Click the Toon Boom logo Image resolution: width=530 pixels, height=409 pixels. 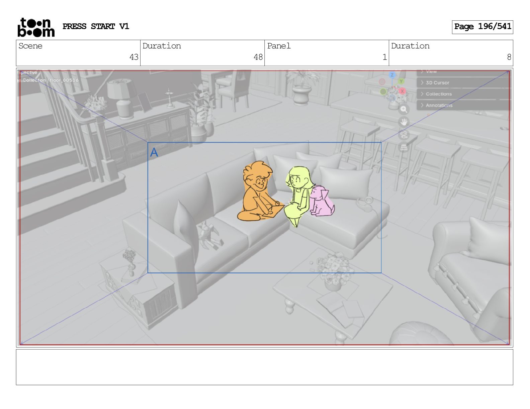[x=36, y=27]
